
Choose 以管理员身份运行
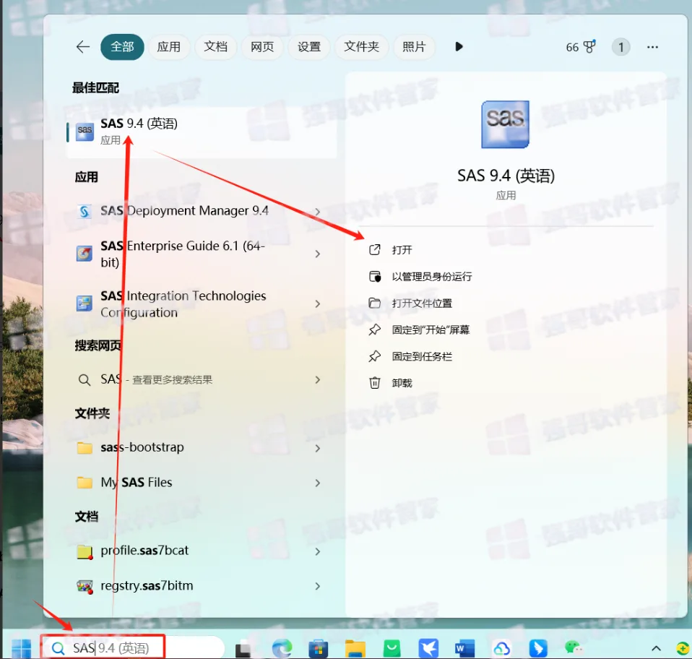[432, 277]
